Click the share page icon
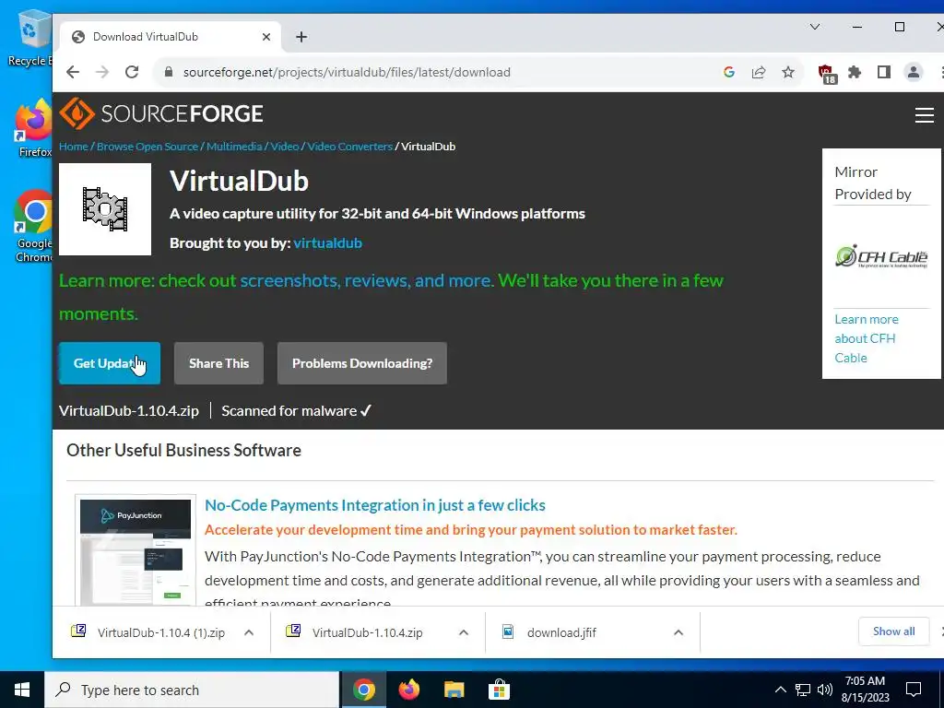944x708 pixels. click(x=759, y=72)
